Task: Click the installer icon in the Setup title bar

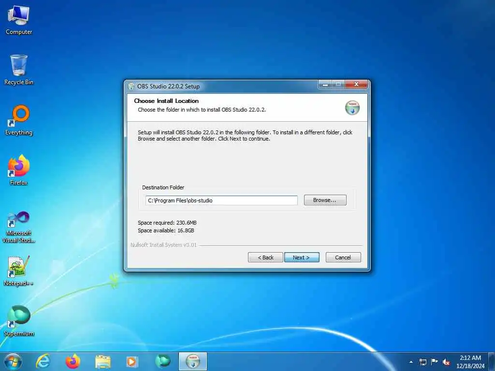Action: coord(131,86)
